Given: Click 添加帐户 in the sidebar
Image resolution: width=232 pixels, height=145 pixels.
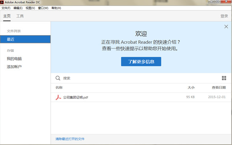Looking at the screenshot, I should pyautogui.click(x=14, y=67).
